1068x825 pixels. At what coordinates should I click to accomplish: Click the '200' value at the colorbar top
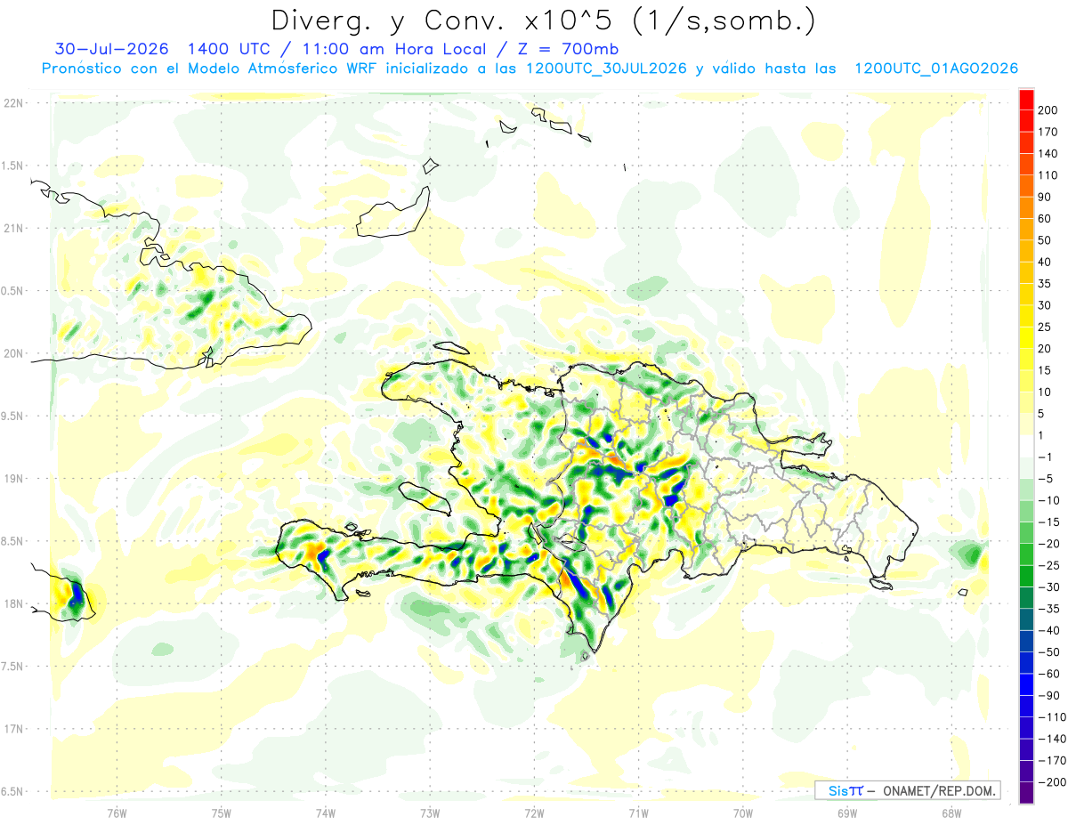point(1048,109)
